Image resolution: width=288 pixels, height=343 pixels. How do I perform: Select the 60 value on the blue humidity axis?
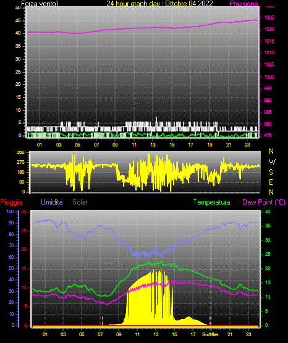11,257
